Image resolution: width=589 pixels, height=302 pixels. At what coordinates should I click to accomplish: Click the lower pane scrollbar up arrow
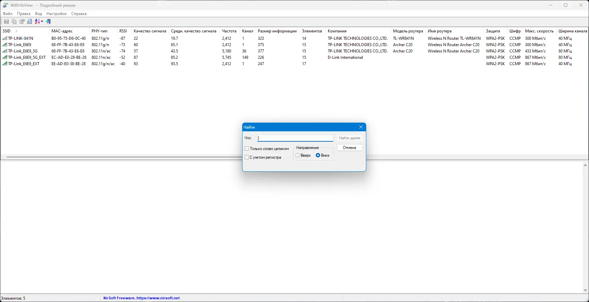(585, 165)
